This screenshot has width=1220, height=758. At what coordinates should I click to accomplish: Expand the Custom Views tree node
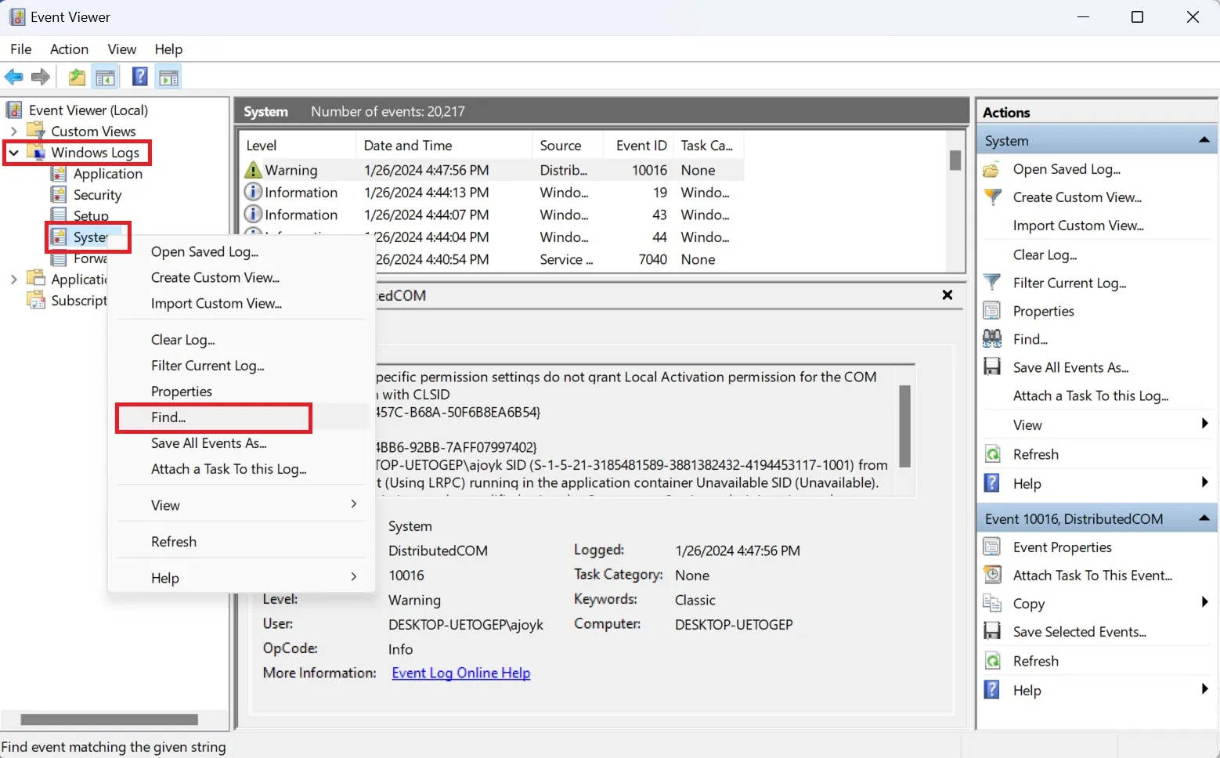tap(14, 132)
